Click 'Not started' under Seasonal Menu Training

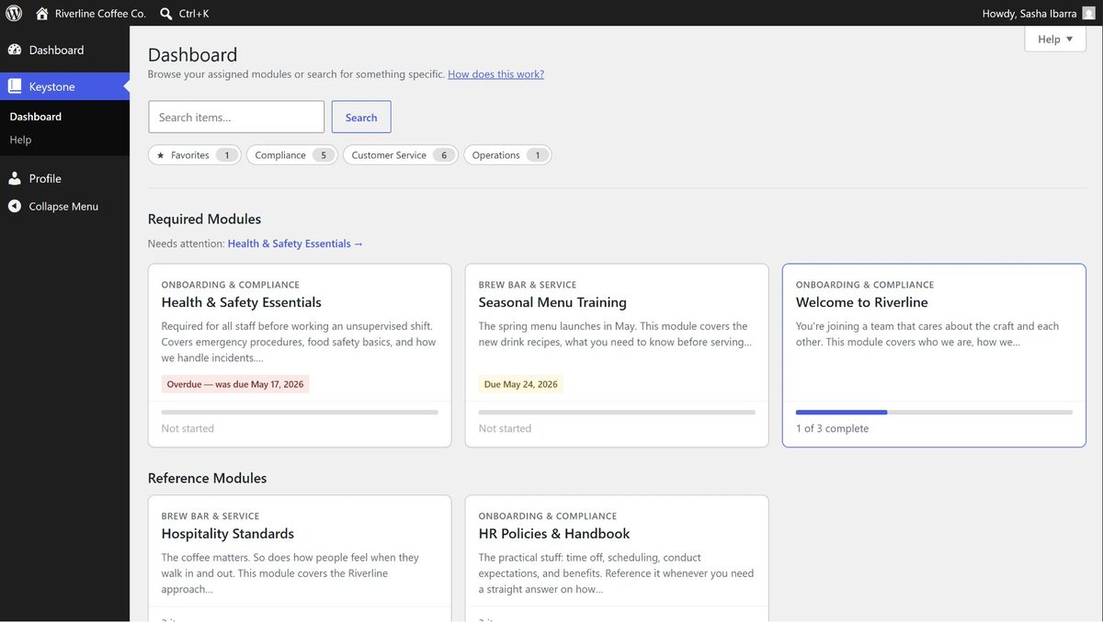(505, 428)
